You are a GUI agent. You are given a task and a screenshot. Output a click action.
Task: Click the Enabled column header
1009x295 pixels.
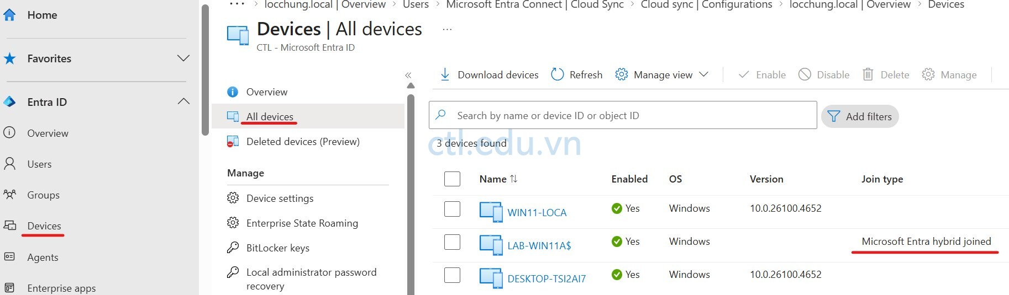coord(629,179)
